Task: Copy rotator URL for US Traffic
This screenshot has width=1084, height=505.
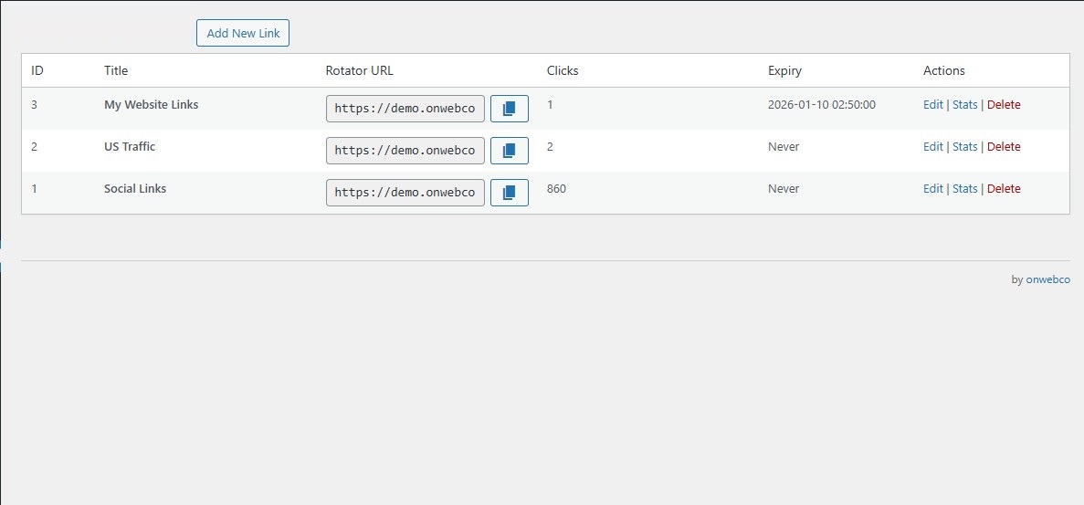Action: click(510, 151)
